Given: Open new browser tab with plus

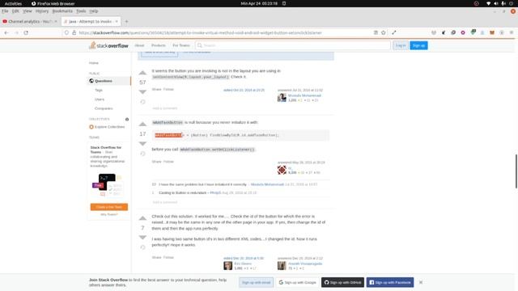Looking at the screenshot, I should [x=126, y=22].
